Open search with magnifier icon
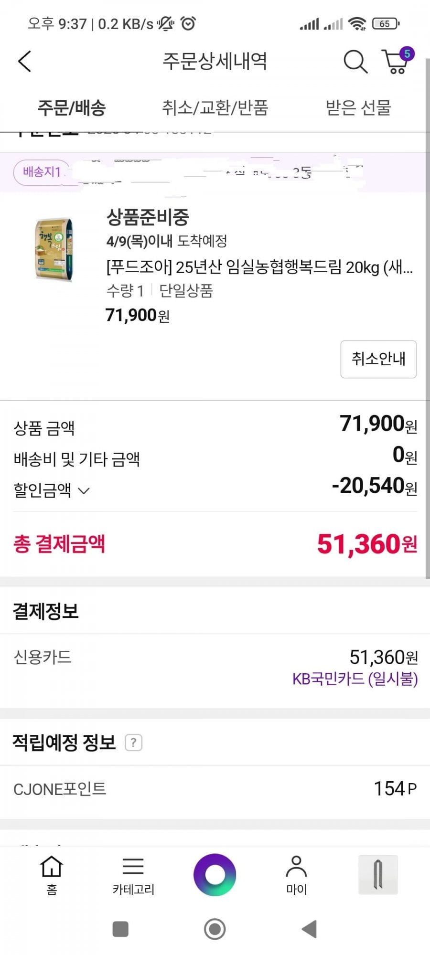 click(x=355, y=61)
